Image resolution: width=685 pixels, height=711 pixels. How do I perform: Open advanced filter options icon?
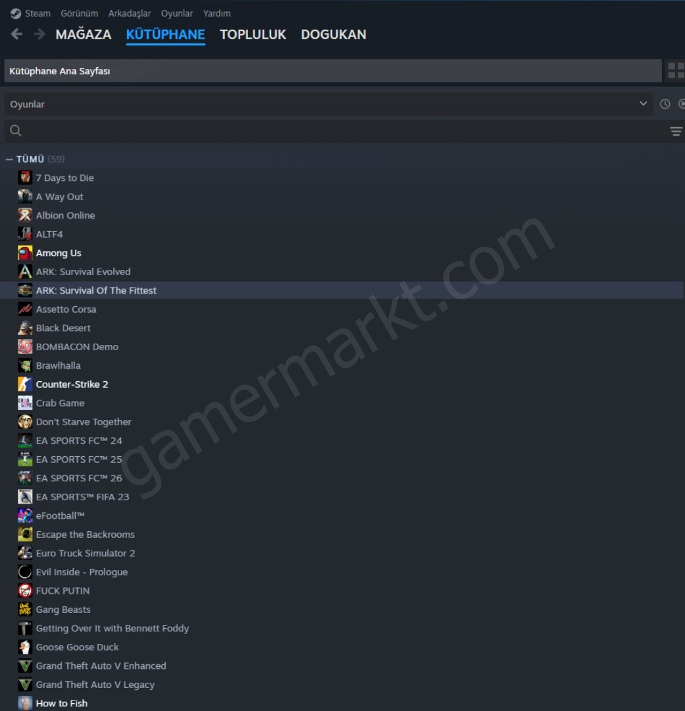676,132
